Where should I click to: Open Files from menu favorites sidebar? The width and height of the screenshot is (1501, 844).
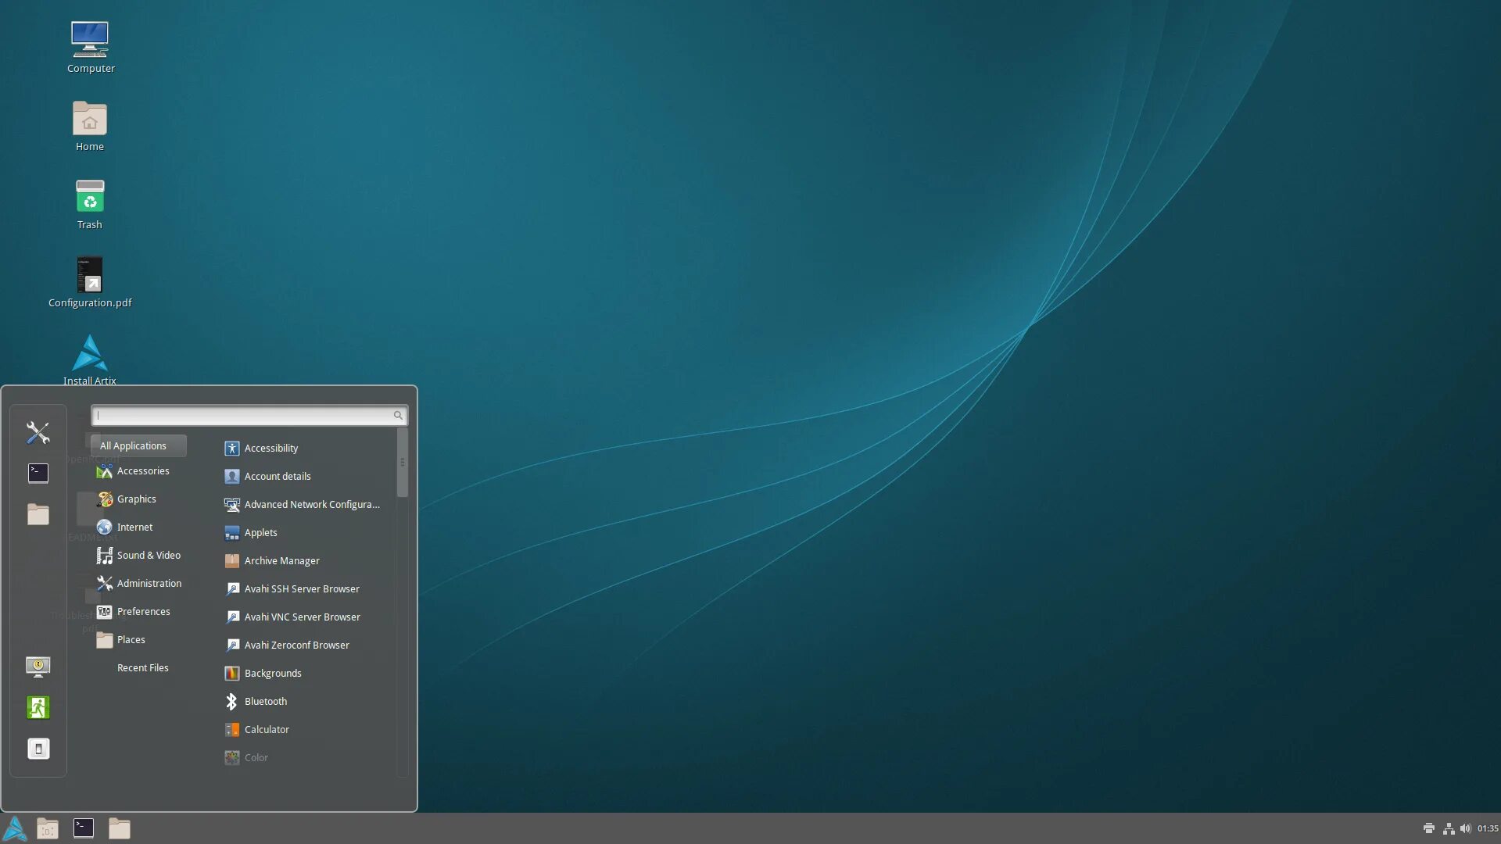tap(38, 514)
